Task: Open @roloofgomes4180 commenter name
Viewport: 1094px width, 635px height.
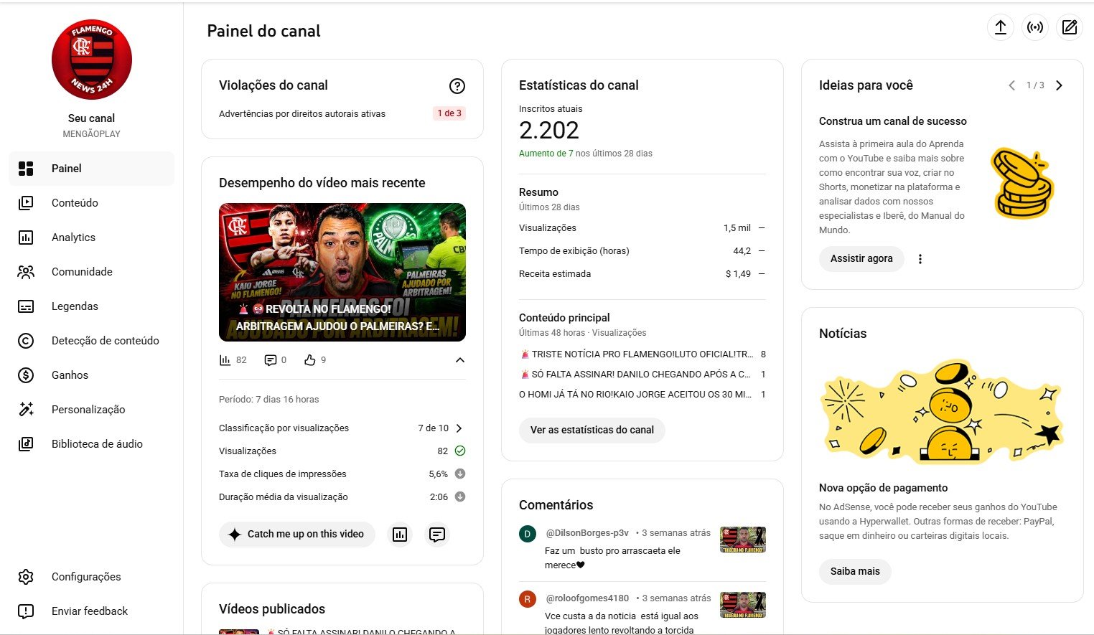Action: [587, 598]
